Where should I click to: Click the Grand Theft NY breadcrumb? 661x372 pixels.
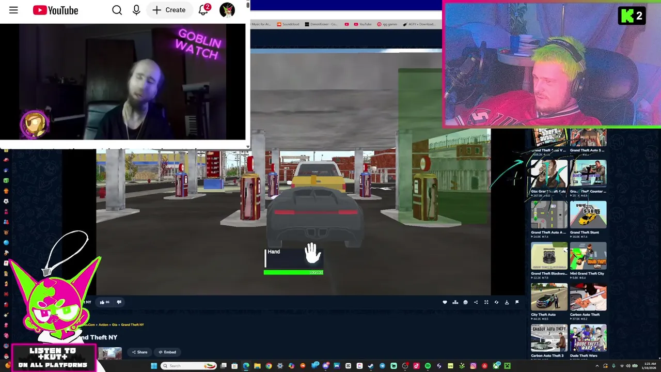coord(133,324)
